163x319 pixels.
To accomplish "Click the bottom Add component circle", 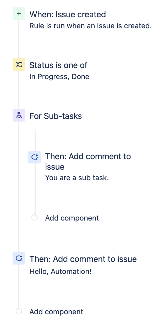I will click(19, 311).
